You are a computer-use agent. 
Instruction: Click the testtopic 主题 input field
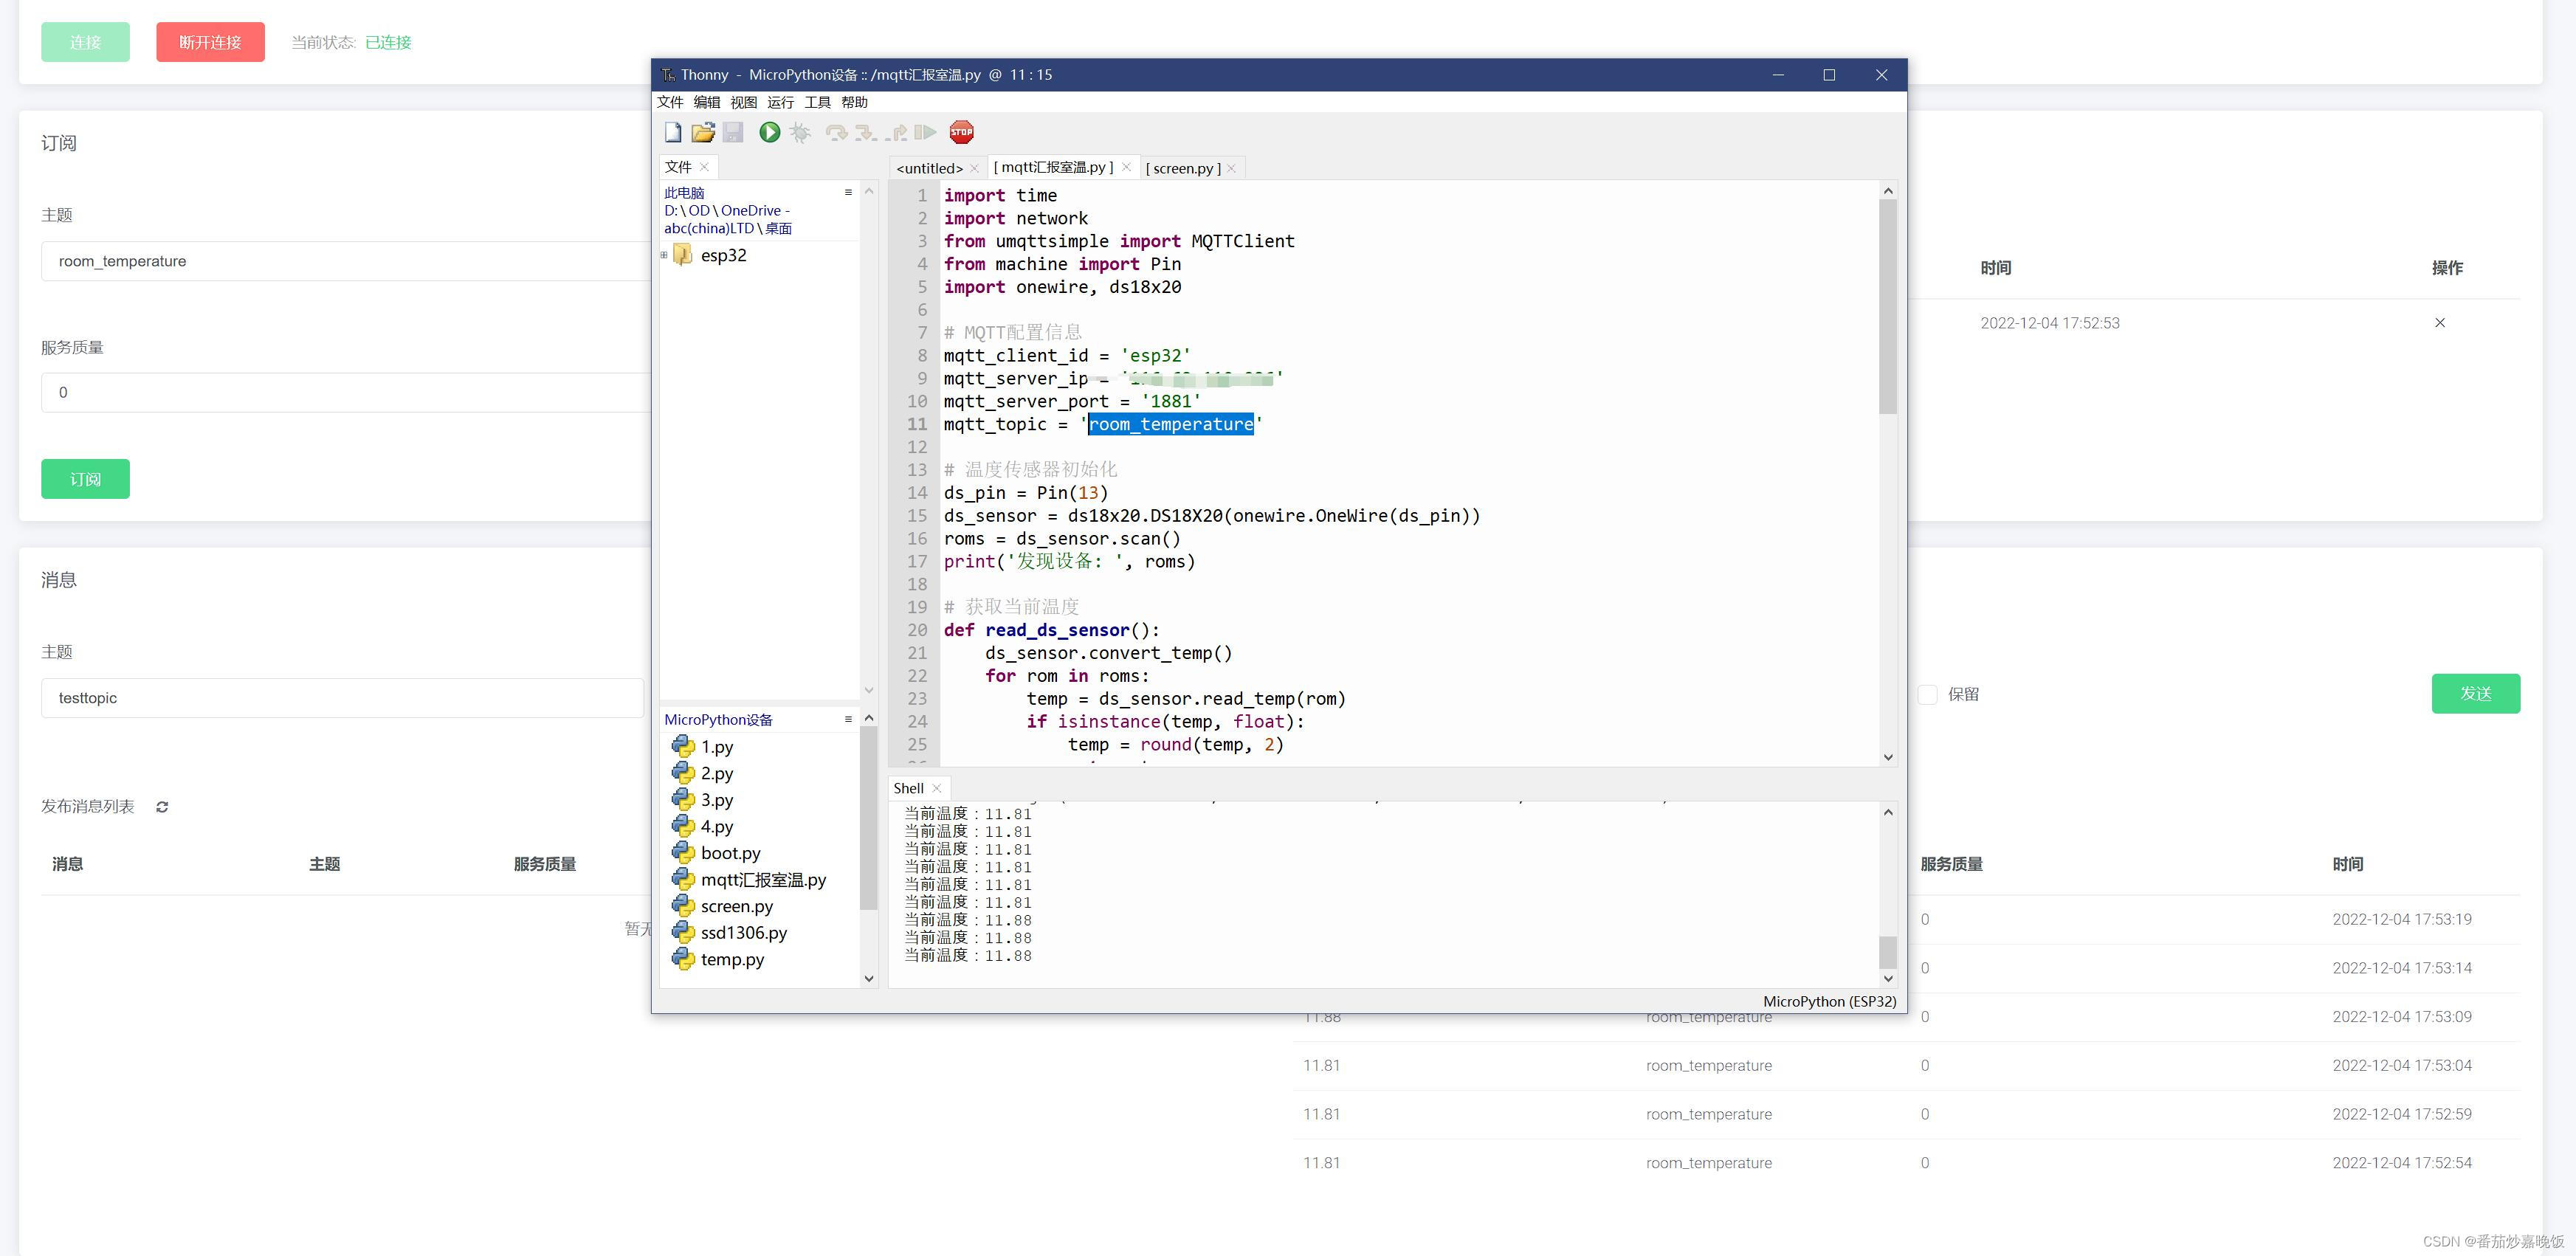pos(342,698)
